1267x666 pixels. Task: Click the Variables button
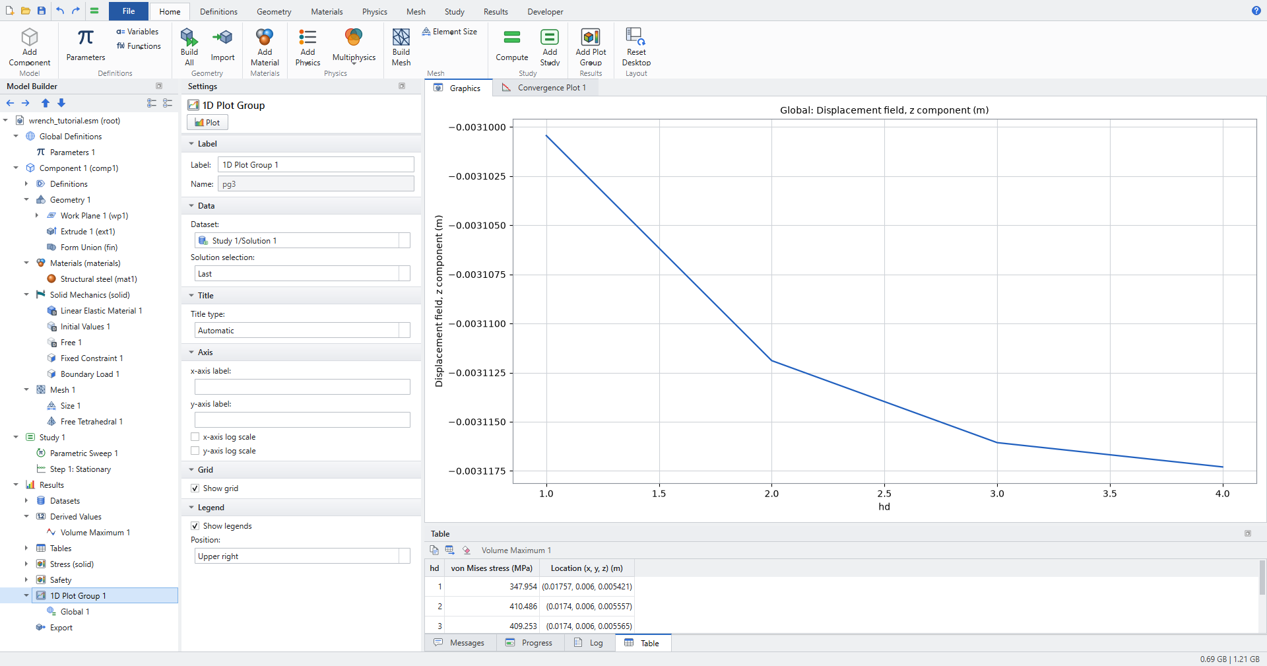[137, 32]
